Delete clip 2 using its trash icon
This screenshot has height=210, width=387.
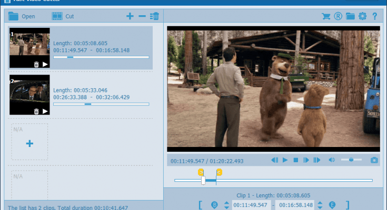[x=36, y=111]
